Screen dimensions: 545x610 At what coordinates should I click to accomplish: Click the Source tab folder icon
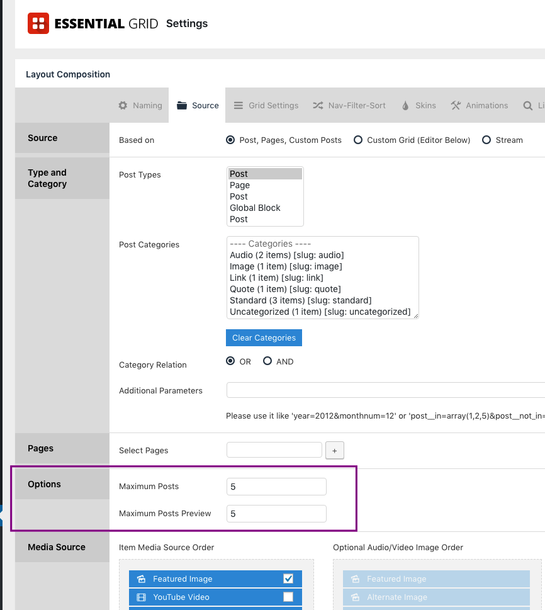click(x=182, y=105)
